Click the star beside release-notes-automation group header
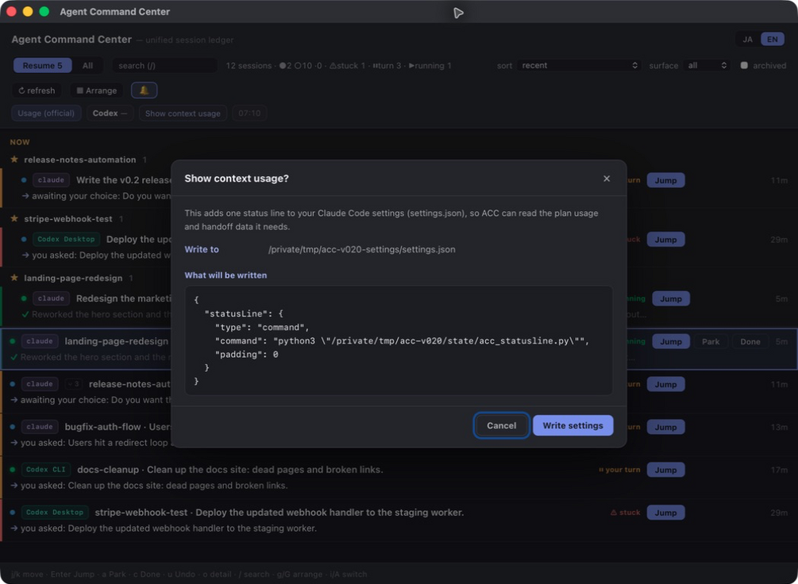Screen dimensions: 798x584 point(14,159)
